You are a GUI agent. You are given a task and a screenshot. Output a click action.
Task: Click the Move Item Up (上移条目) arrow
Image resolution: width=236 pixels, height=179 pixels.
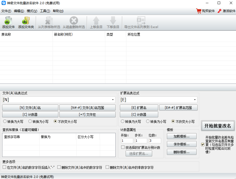click(96, 20)
